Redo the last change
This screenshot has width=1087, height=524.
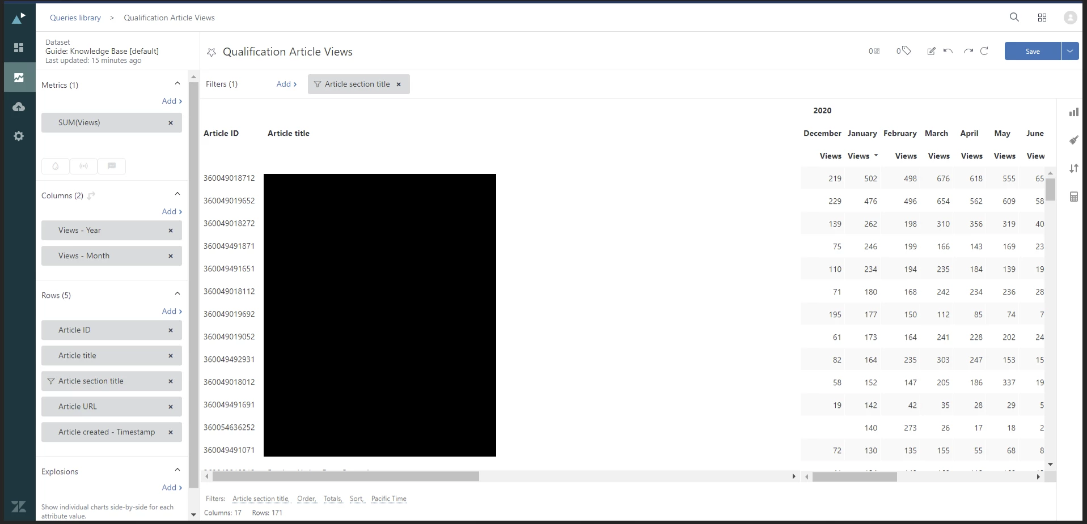point(968,51)
